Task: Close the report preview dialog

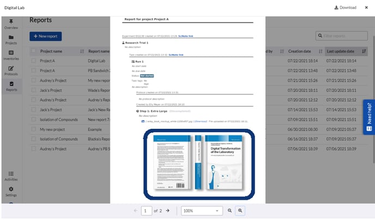Action: 366,8
